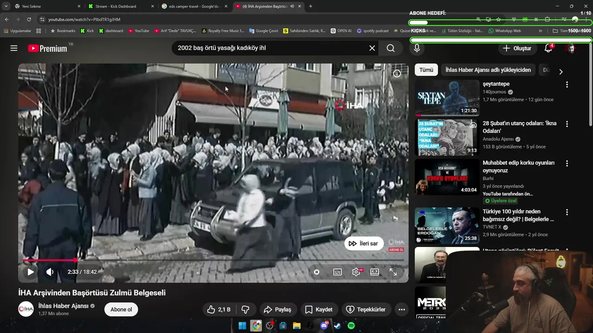The image size is (593, 333).
Task: Open Muhabbet edip korku oyunları thumbnail
Action: (447, 177)
